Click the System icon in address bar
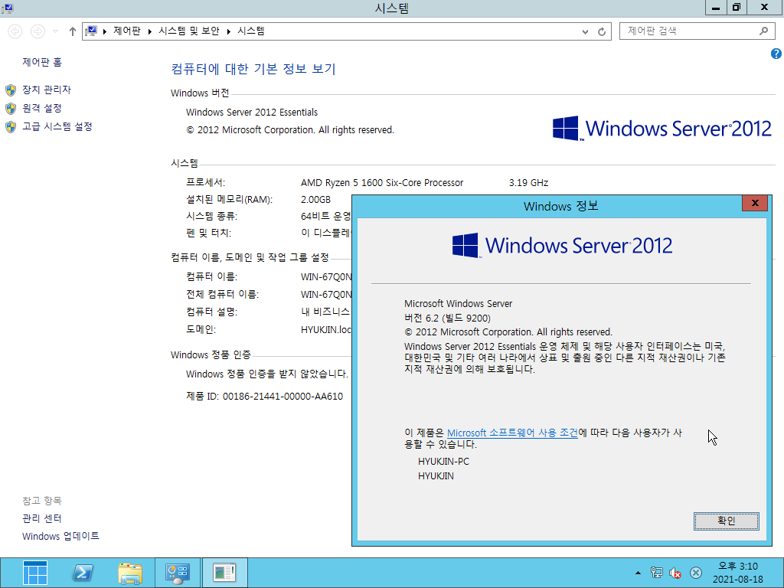784x588 pixels. coord(91,31)
